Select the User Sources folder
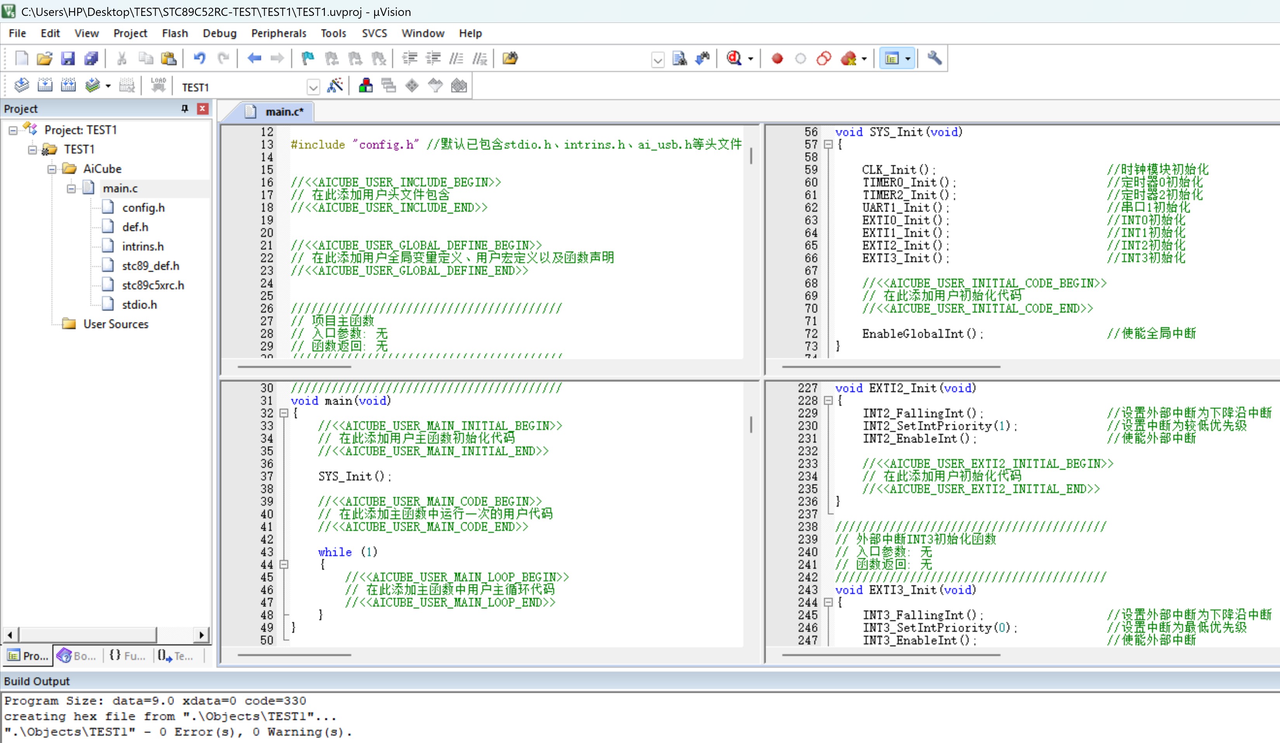The width and height of the screenshot is (1280, 743). click(x=115, y=324)
